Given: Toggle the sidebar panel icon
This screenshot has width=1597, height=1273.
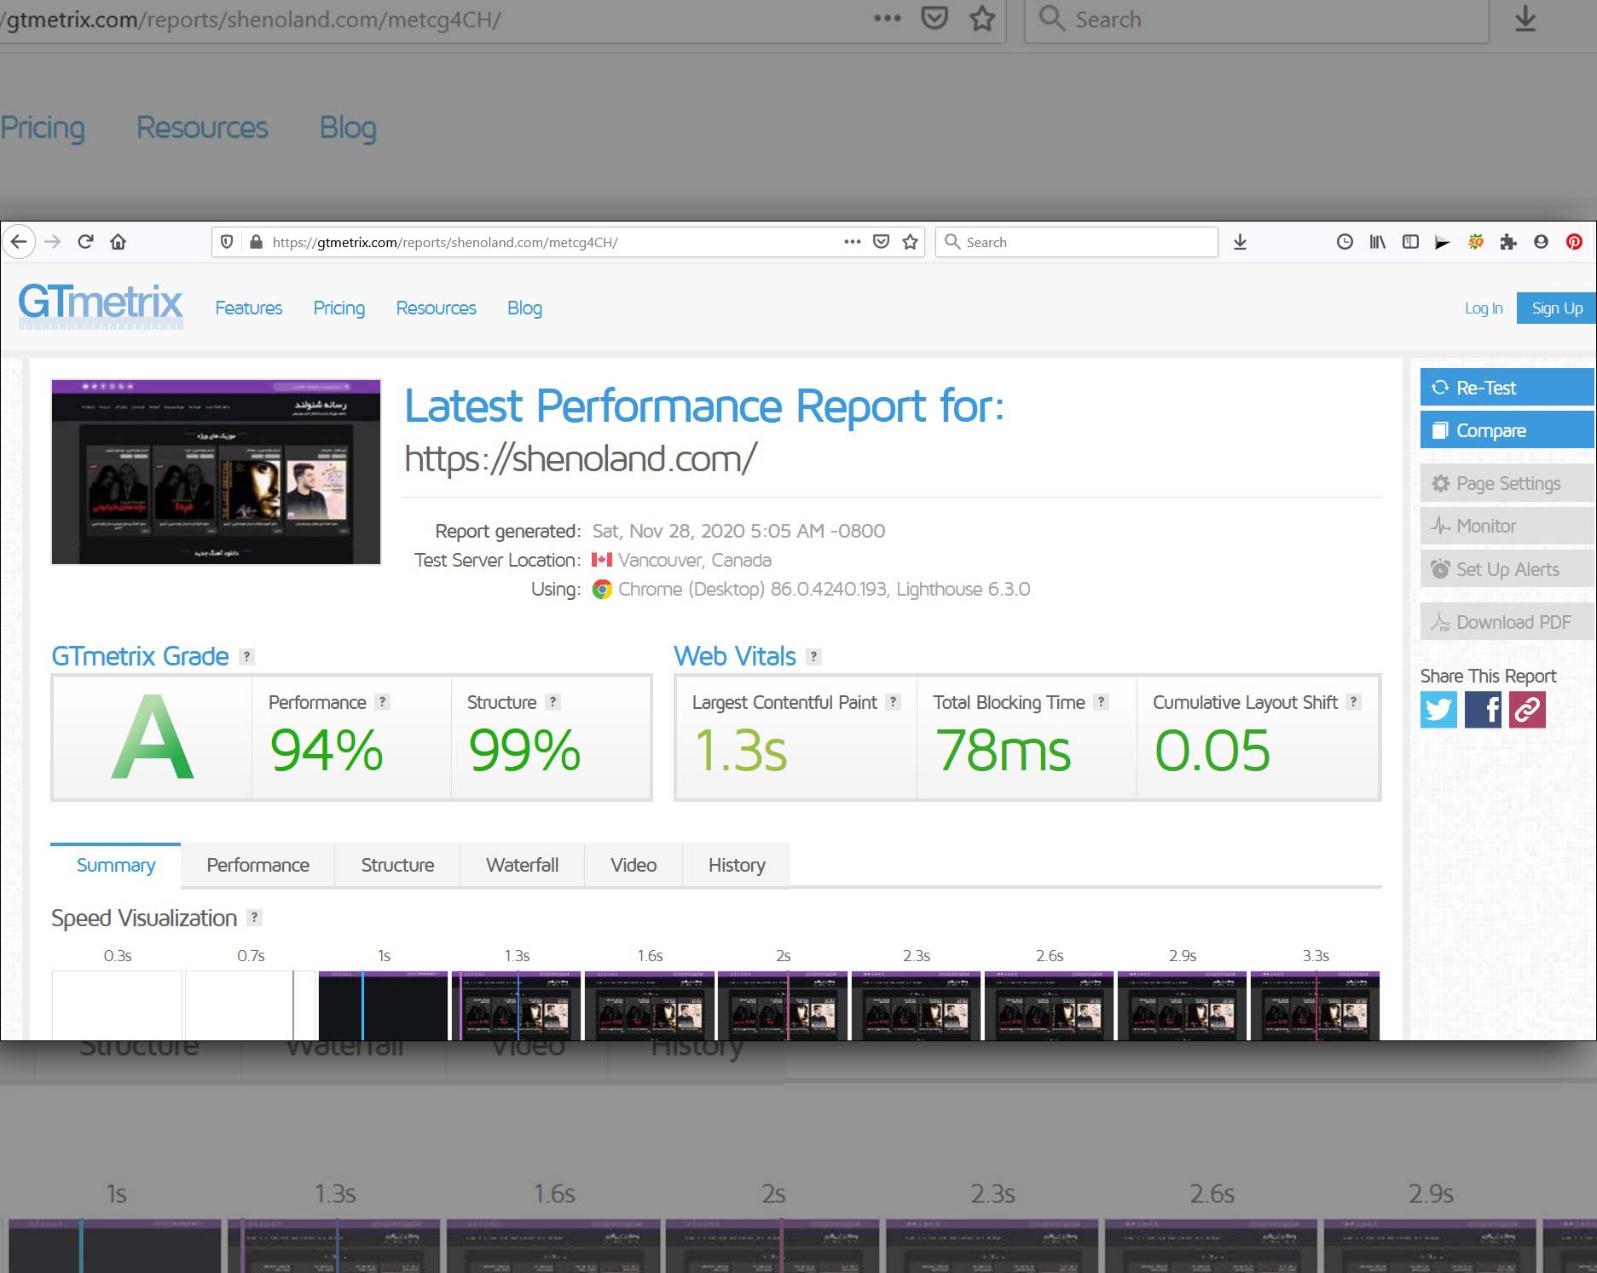Looking at the screenshot, I should click(1410, 242).
